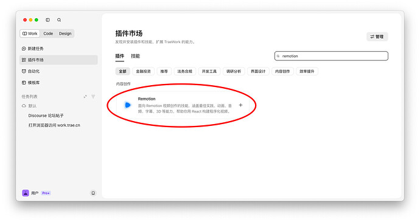Open the Remotion plugin title

[x=147, y=99]
